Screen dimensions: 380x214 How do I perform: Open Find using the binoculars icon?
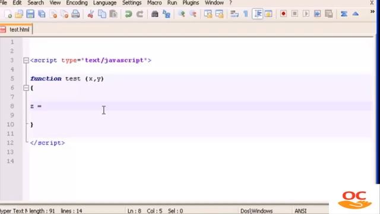click(x=154, y=14)
